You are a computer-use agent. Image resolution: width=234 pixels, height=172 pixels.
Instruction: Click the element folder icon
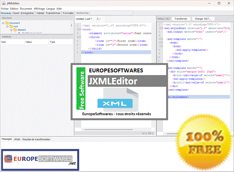coord(15,30)
